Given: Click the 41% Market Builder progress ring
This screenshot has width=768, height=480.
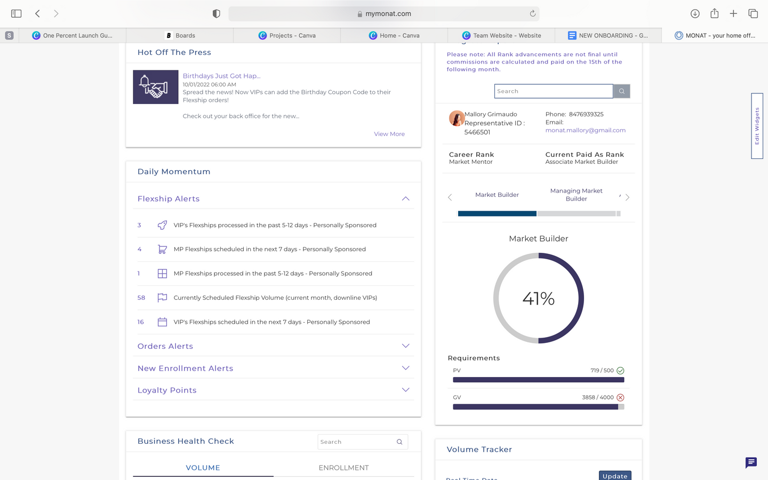Looking at the screenshot, I should (539, 298).
